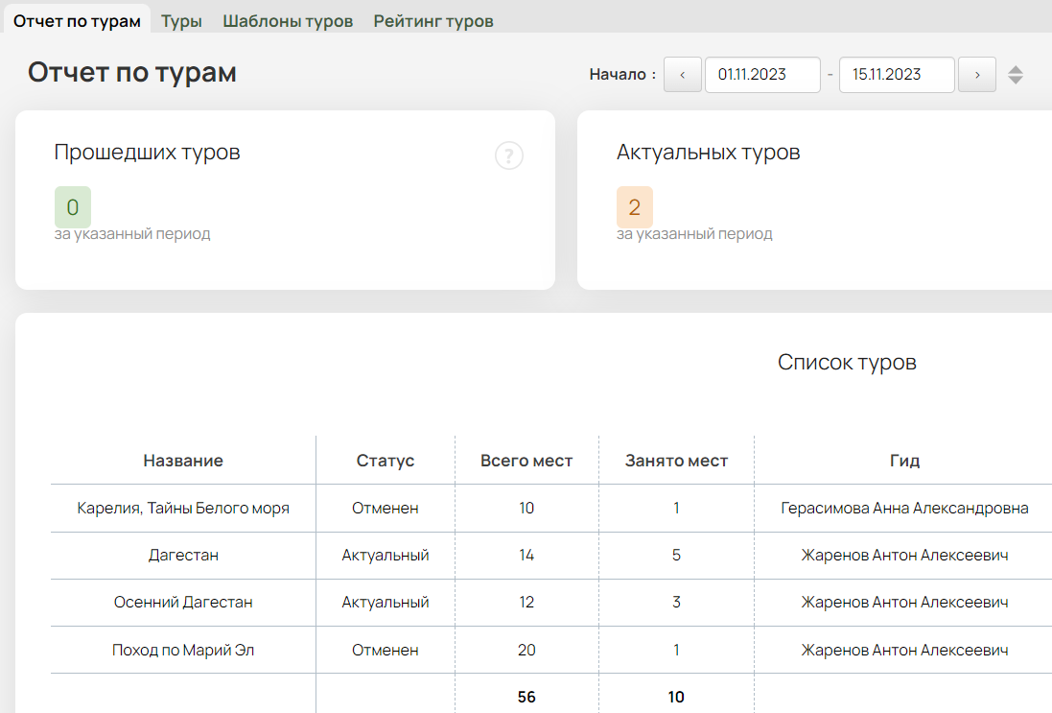The height and width of the screenshot is (713, 1052).
Task: Click the start date field 01.11.2023
Action: coord(762,75)
